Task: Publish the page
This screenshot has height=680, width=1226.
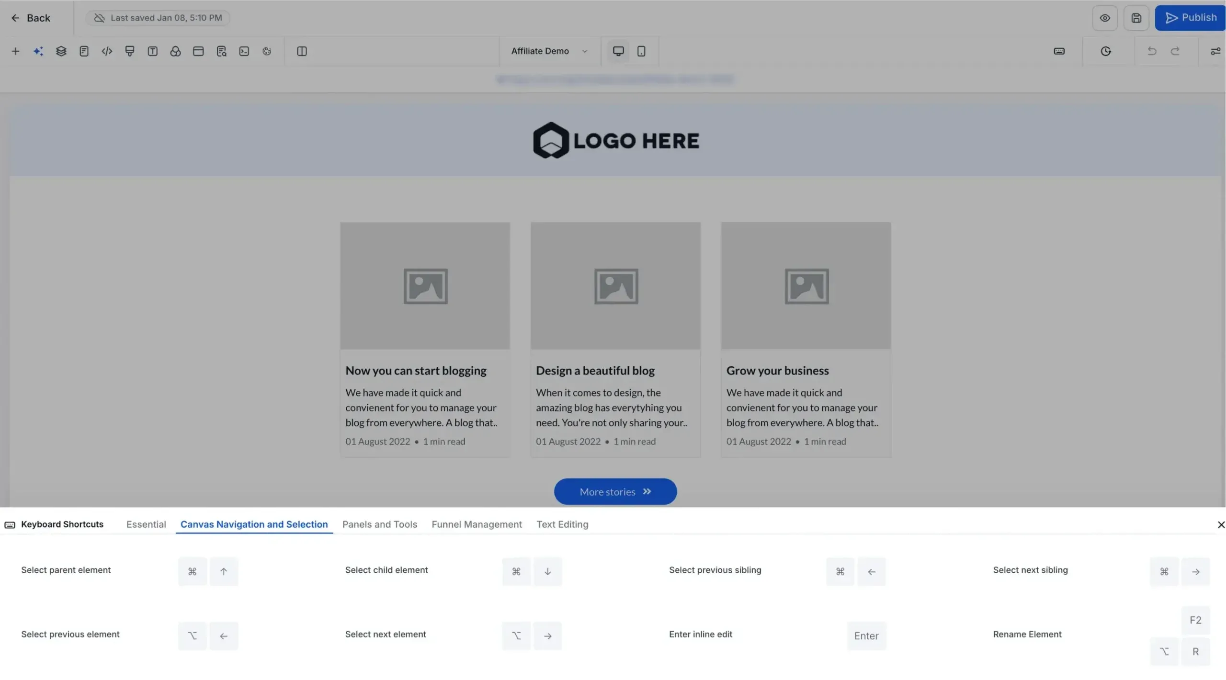Action: [1190, 18]
